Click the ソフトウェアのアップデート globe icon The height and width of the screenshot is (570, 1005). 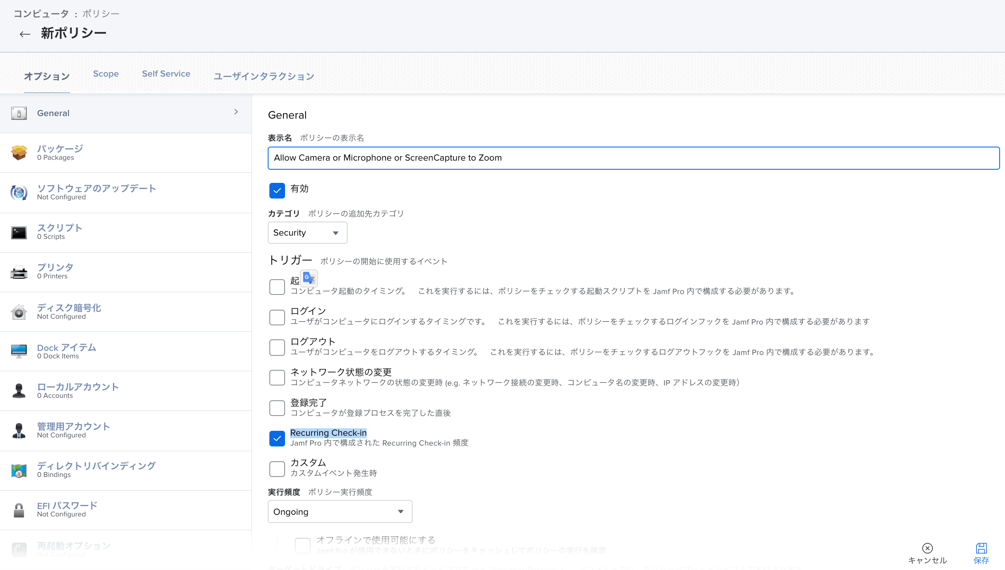coord(19,192)
